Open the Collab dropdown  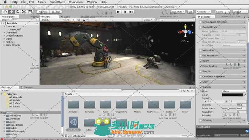coord(178,12)
